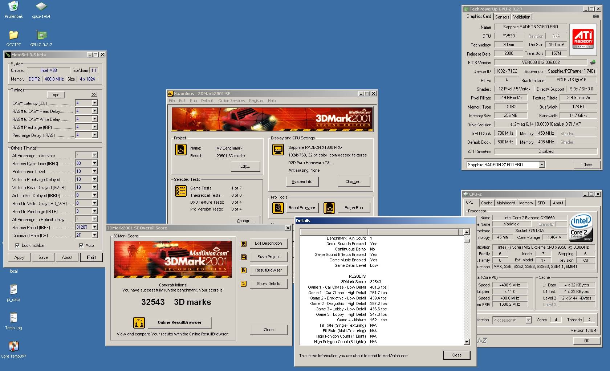The image size is (610, 371).
Task: Click the Show Details magnifier icon
Action: click(x=244, y=284)
